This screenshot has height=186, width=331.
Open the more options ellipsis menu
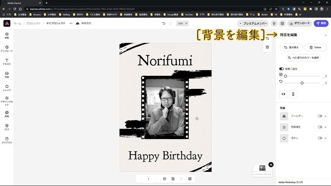pos(71,23)
